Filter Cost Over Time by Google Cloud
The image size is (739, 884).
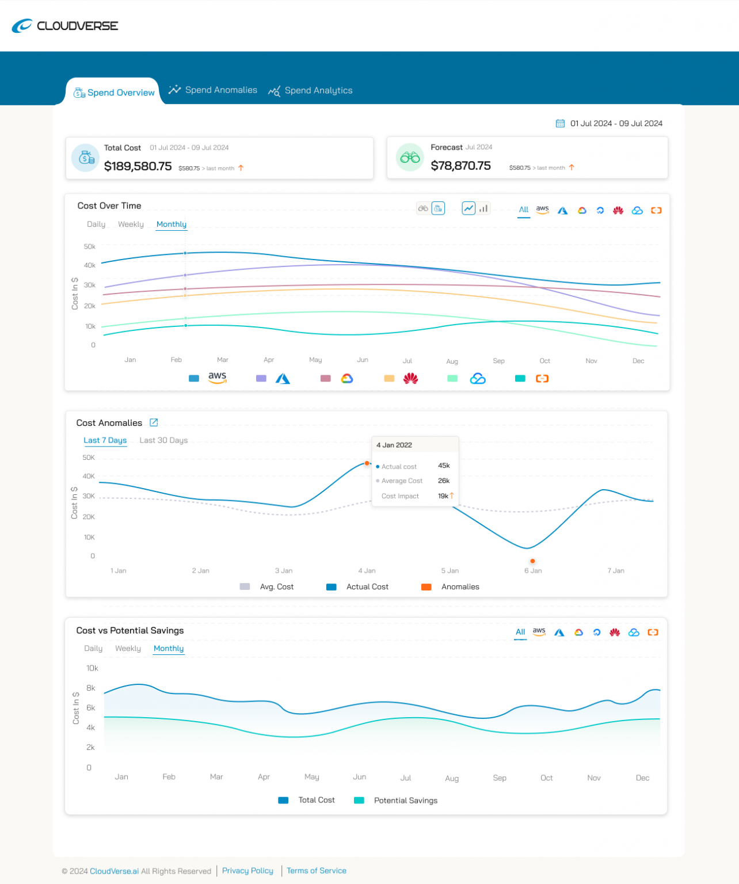582,210
